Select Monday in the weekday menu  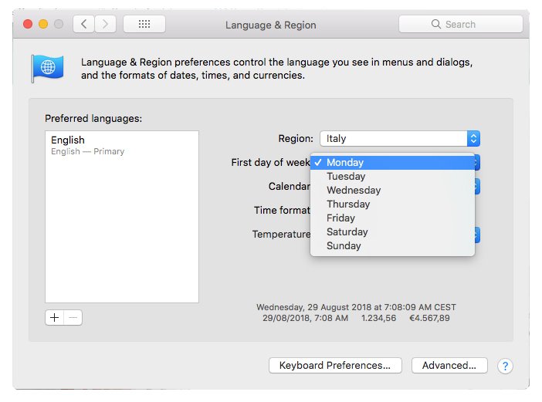pos(345,163)
